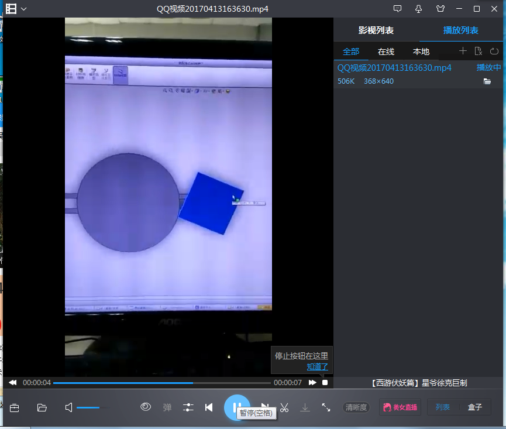Open the toolbox briefcase icon
This screenshot has width=506, height=429.
(x=14, y=407)
